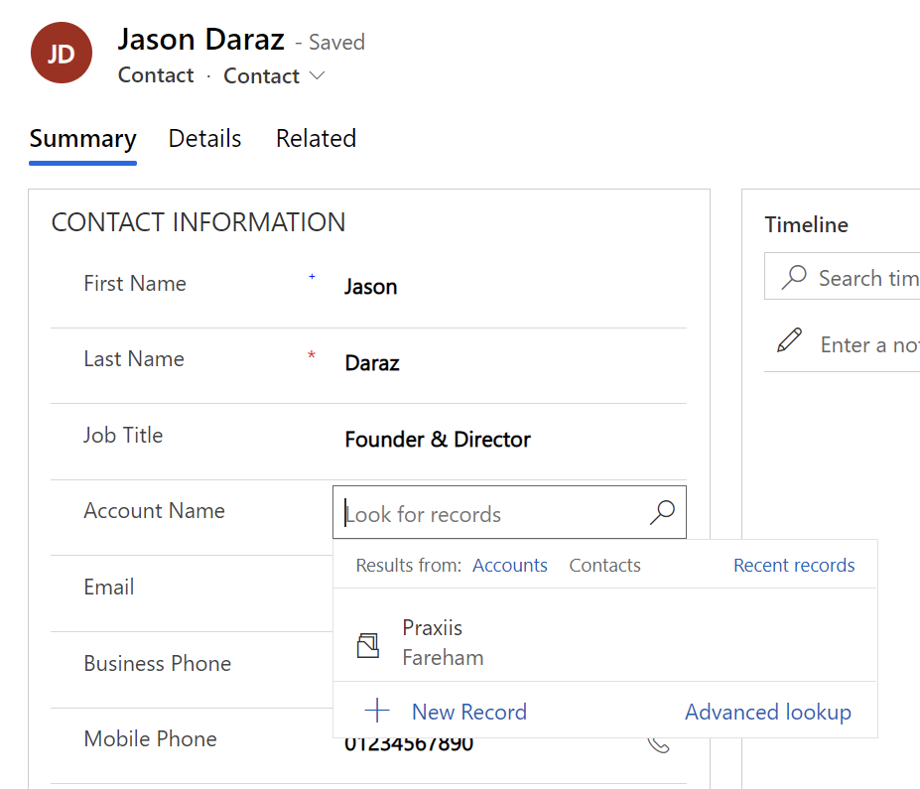Image resolution: width=920 pixels, height=789 pixels.
Task: Switch to the Summary tab
Action: tap(82, 139)
